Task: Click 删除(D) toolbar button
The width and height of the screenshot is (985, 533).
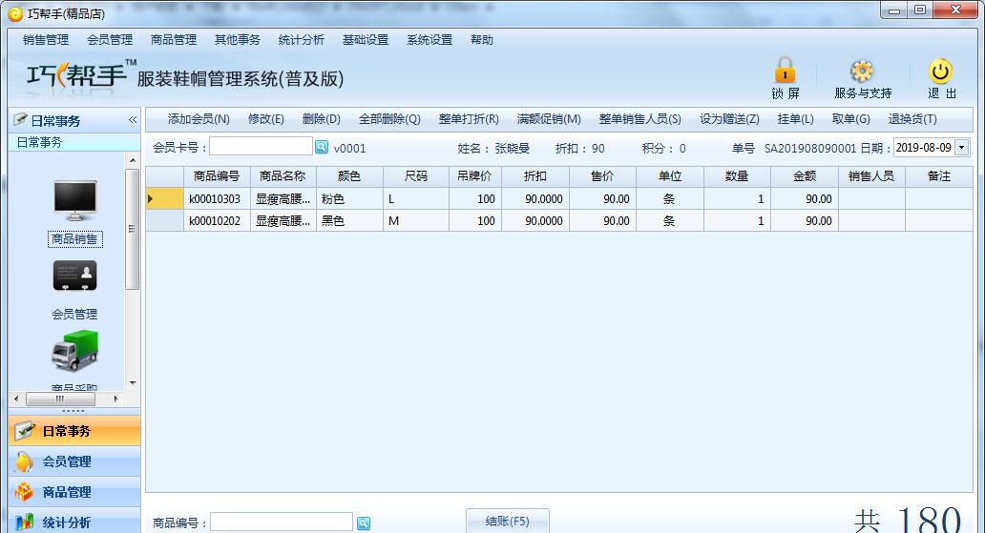Action: (x=321, y=118)
